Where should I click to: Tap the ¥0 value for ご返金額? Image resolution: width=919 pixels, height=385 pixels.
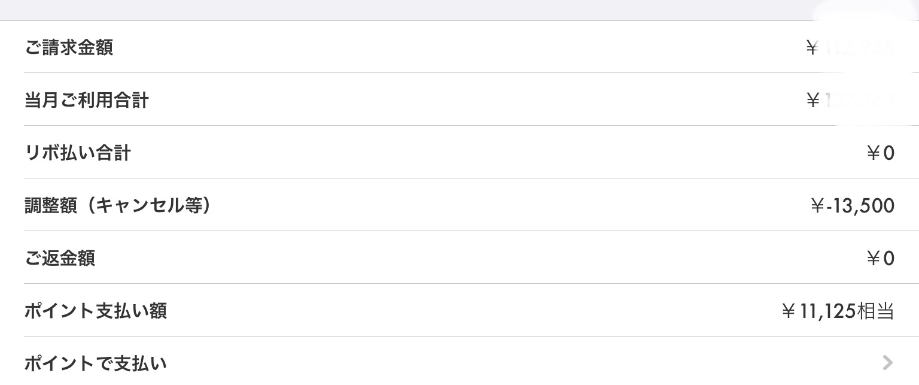pyautogui.click(x=880, y=259)
